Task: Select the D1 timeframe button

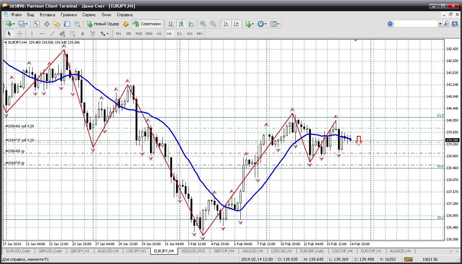Action: (x=179, y=34)
